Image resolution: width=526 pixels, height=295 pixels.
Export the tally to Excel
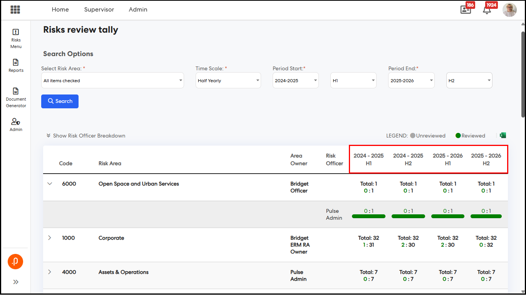pos(503,135)
